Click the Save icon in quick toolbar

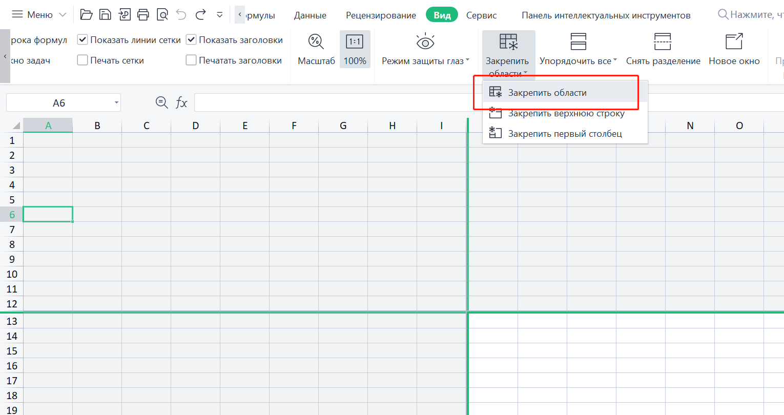pos(105,15)
